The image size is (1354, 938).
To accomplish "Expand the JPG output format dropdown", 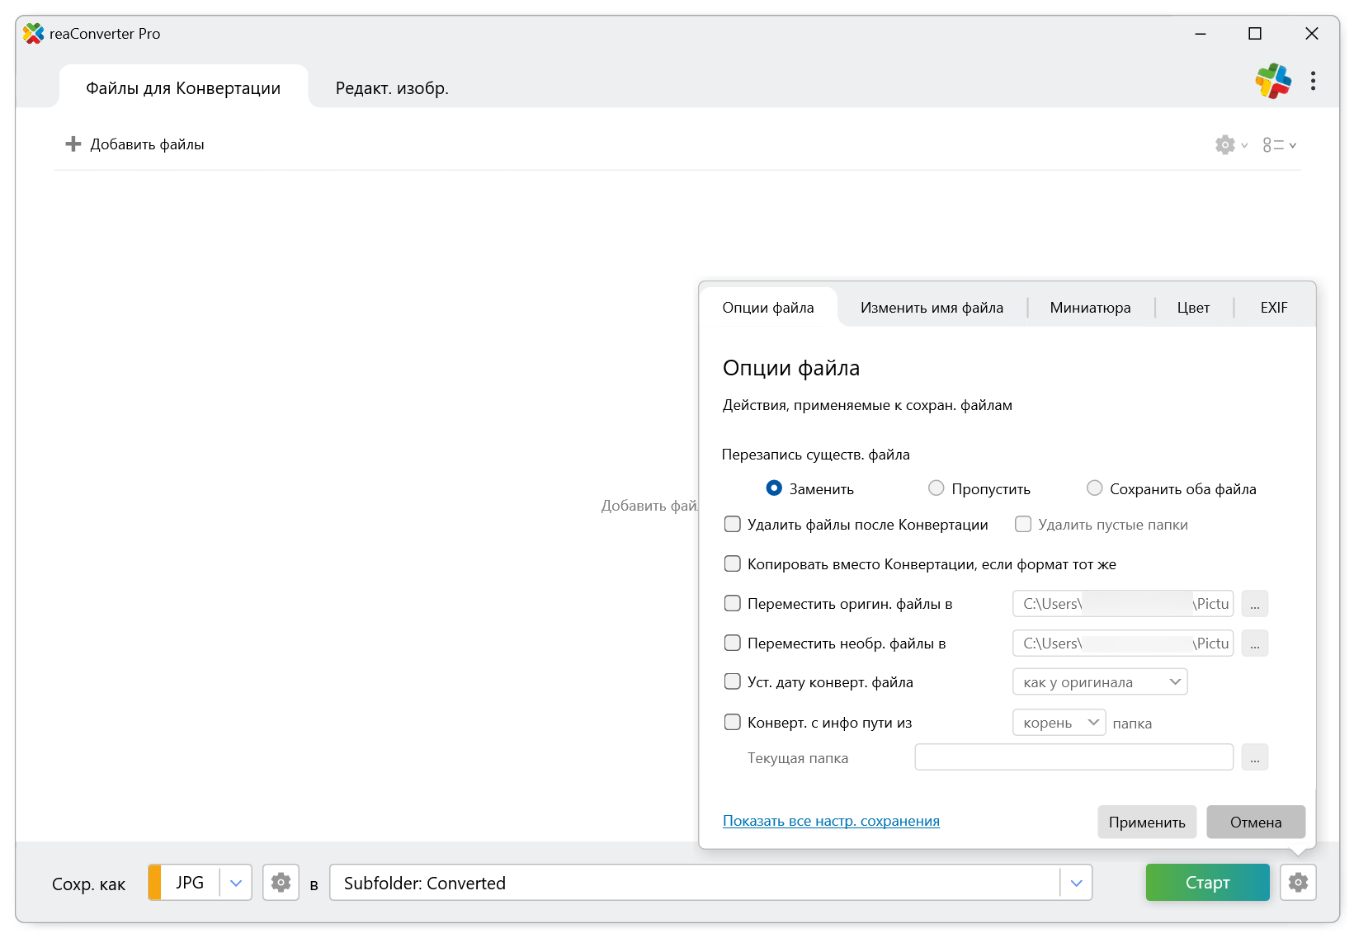I will [x=236, y=883].
